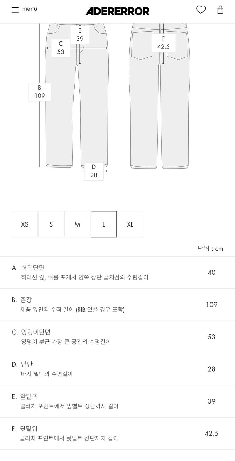Click the D 28 measurement label
Viewport: 235px width, 461px height.
94,171
